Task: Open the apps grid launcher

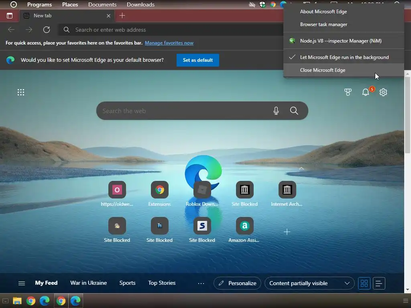Action: coord(21,92)
